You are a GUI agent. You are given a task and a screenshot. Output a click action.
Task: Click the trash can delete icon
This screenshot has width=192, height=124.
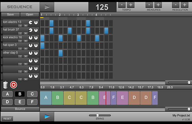(x=5, y=85)
